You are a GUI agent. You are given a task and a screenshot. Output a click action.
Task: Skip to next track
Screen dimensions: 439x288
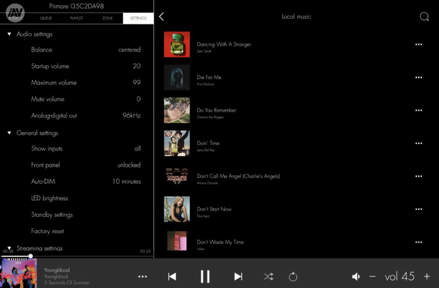click(x=238, y=277)
